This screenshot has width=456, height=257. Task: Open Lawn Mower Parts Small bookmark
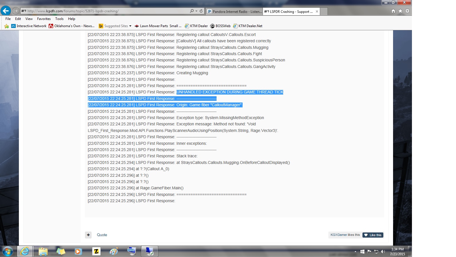tap(158, 26)
